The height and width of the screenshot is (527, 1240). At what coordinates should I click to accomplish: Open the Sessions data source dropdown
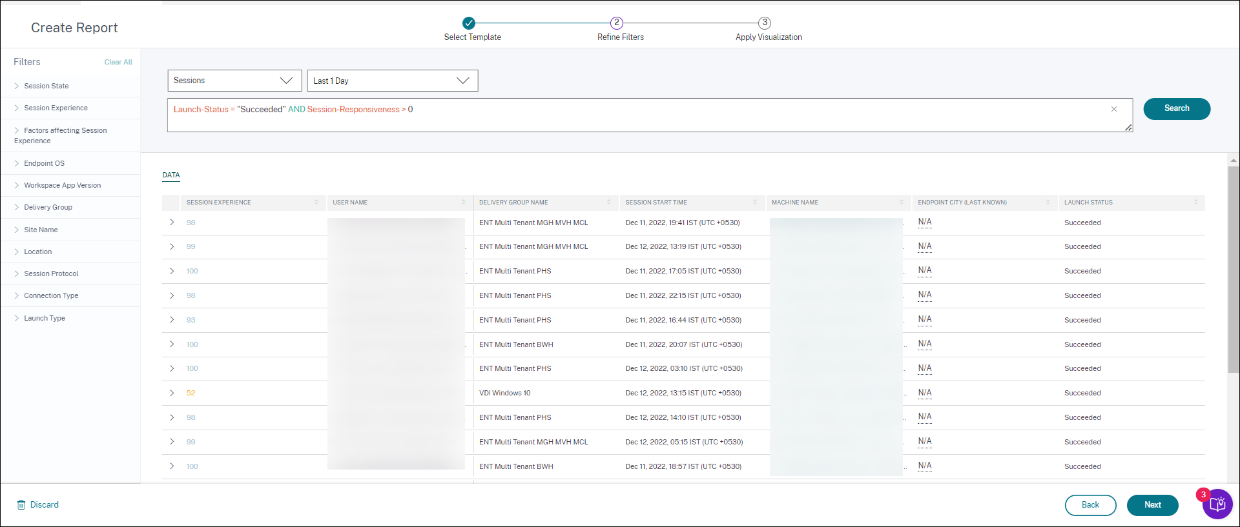234,81
